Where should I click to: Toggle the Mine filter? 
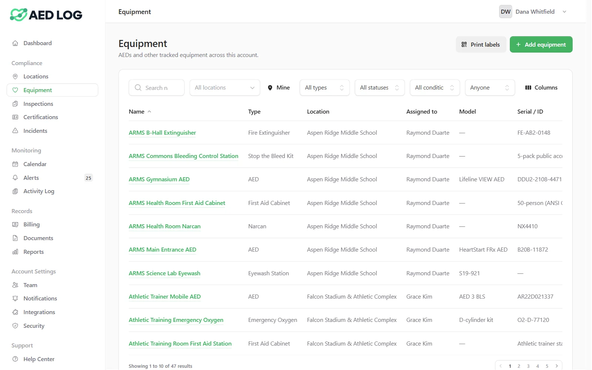click(279, 88)
